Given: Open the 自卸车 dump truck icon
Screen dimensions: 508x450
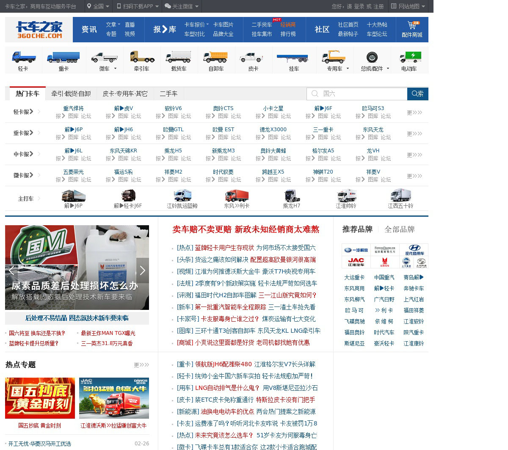Looking at the screenshot, I should point(216,61).
